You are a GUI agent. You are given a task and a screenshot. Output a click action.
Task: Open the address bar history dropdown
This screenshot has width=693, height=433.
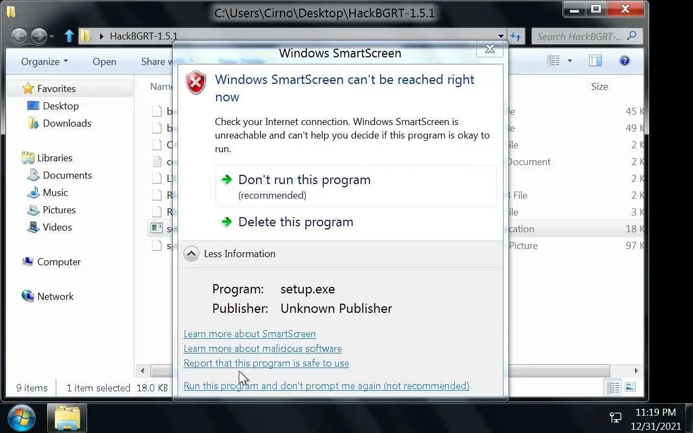click(x=502, y=36)
